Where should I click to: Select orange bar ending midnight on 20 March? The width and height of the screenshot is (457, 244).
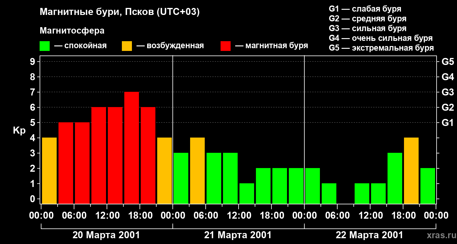[x=165, y=171]
